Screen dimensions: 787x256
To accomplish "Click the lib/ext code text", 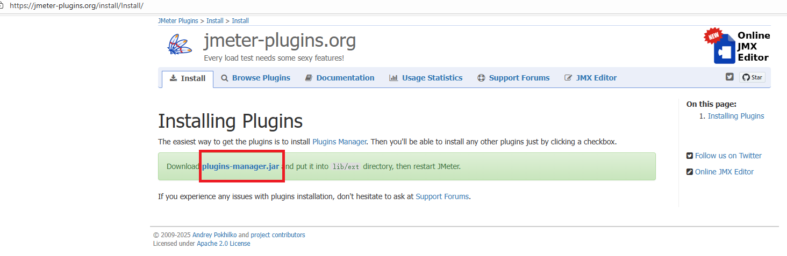I will [346, 167].
